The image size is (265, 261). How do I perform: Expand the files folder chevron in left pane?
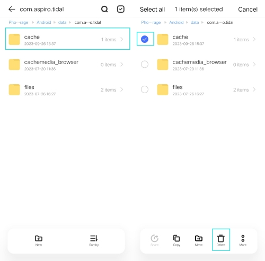[122, 89]
